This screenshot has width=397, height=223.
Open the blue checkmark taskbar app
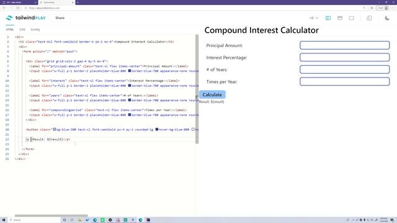click(x=87, y=220)
